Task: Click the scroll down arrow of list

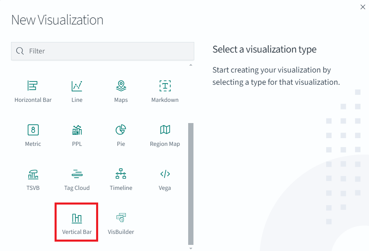Action: click(x=191, y=249)
